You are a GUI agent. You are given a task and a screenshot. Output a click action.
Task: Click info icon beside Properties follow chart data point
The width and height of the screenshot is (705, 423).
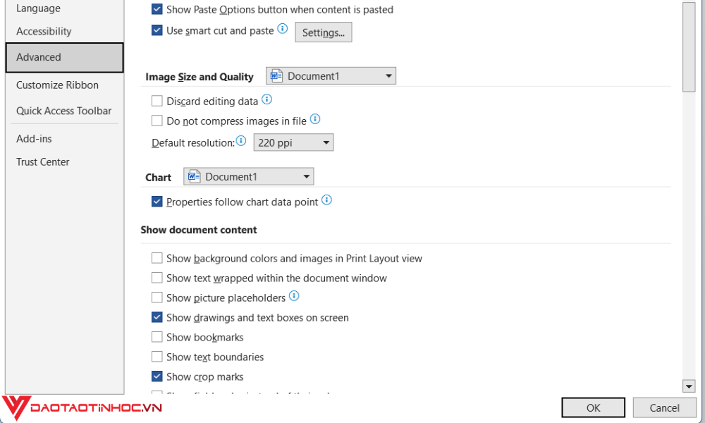point(326,200)
